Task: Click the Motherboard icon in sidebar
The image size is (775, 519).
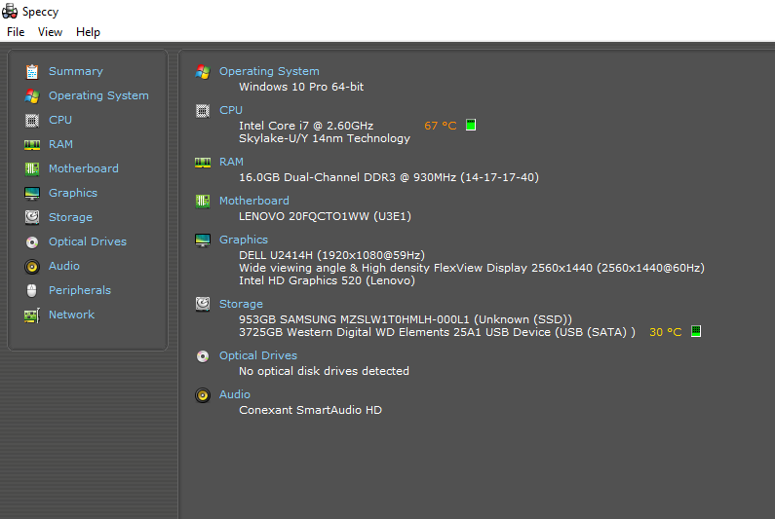Action: pyautogui.click(x=32, y=168)
